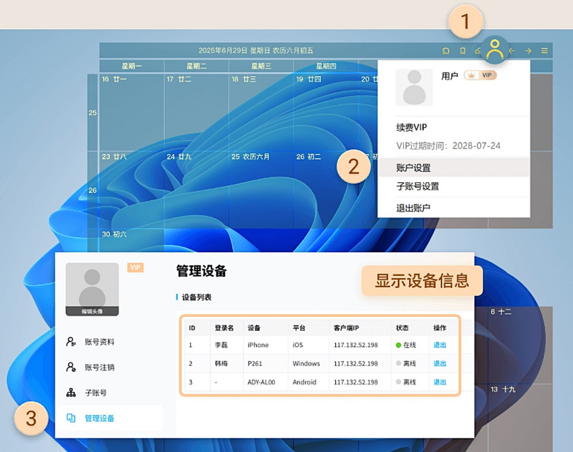Click the weather cloud icon in the toolbar

[477, 50]
